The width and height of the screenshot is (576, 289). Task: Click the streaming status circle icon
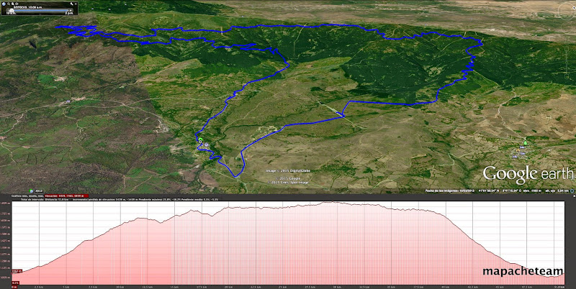pos(572,191)
